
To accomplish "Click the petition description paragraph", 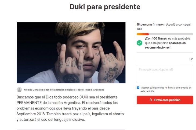I will coord(70,108).
